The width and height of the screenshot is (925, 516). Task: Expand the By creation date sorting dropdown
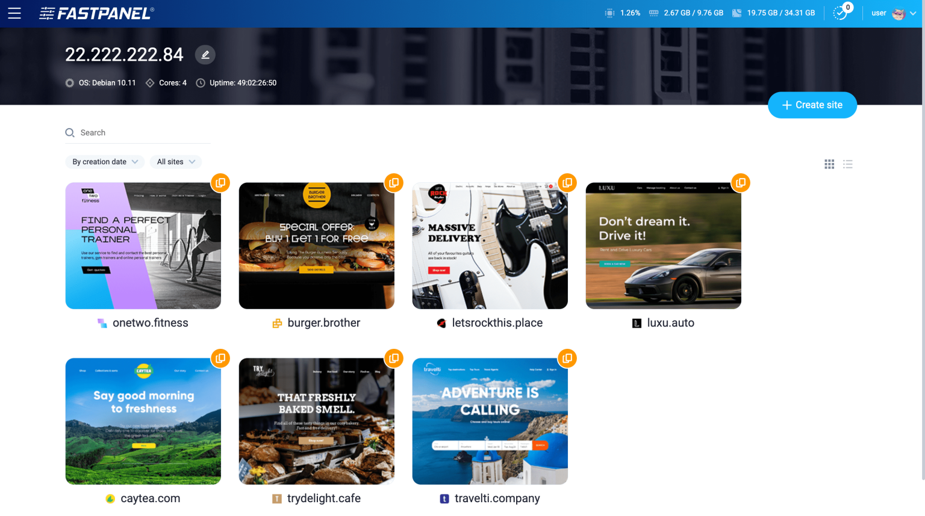[x=105, y=161]
